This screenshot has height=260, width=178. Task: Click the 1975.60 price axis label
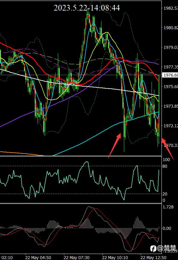click(171, 87)
